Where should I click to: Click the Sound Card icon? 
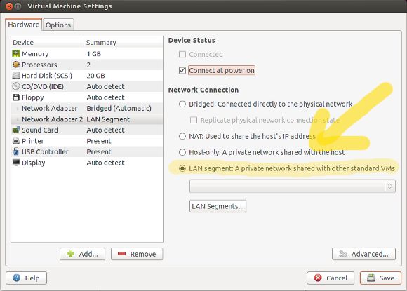coord(16,130)
